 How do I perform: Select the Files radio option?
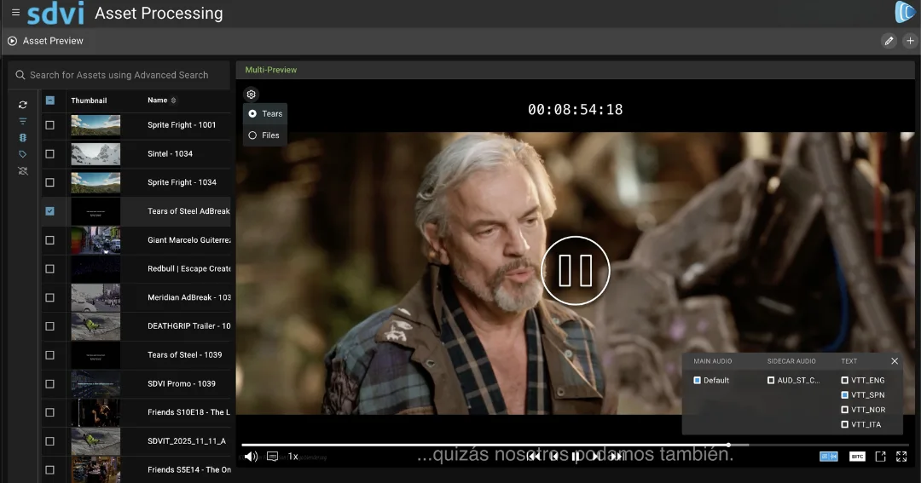pos(252,135)
